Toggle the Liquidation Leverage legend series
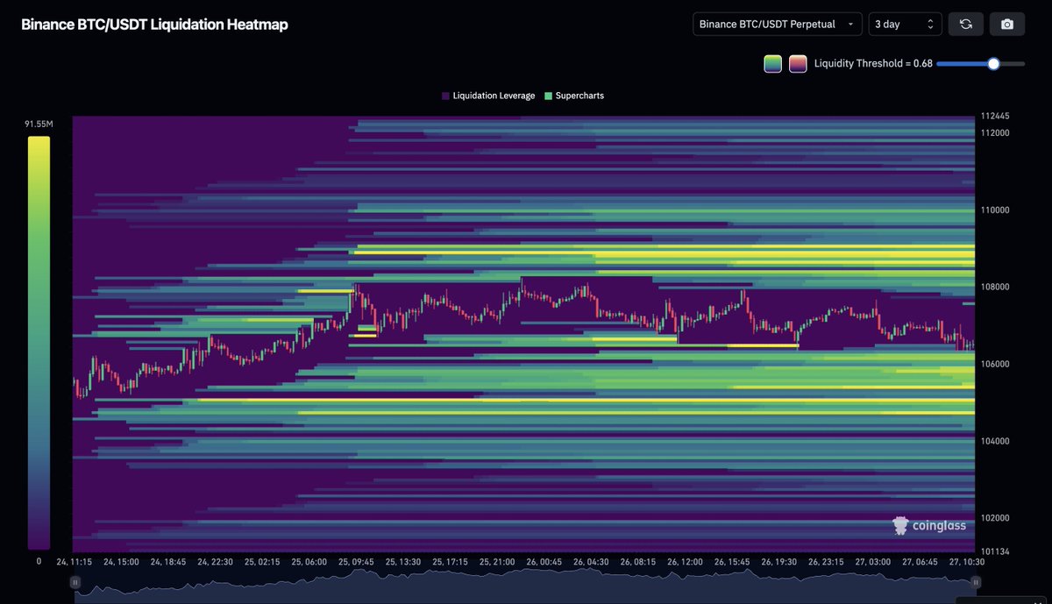 (489, 96)
